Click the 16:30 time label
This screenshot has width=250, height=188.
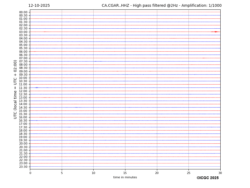click(x=23, y=120)
